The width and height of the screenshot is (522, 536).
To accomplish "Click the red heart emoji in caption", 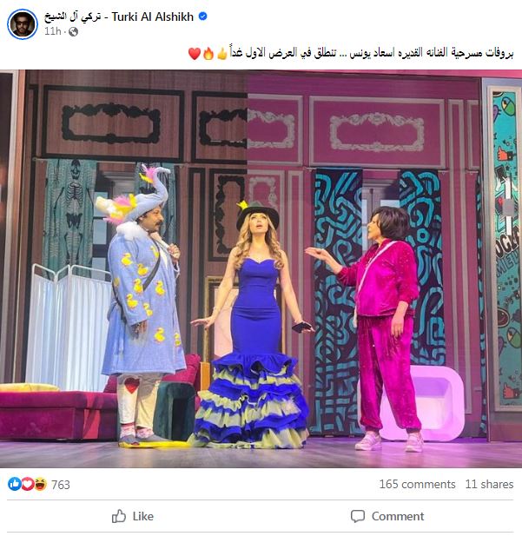I will click(195, 54).
